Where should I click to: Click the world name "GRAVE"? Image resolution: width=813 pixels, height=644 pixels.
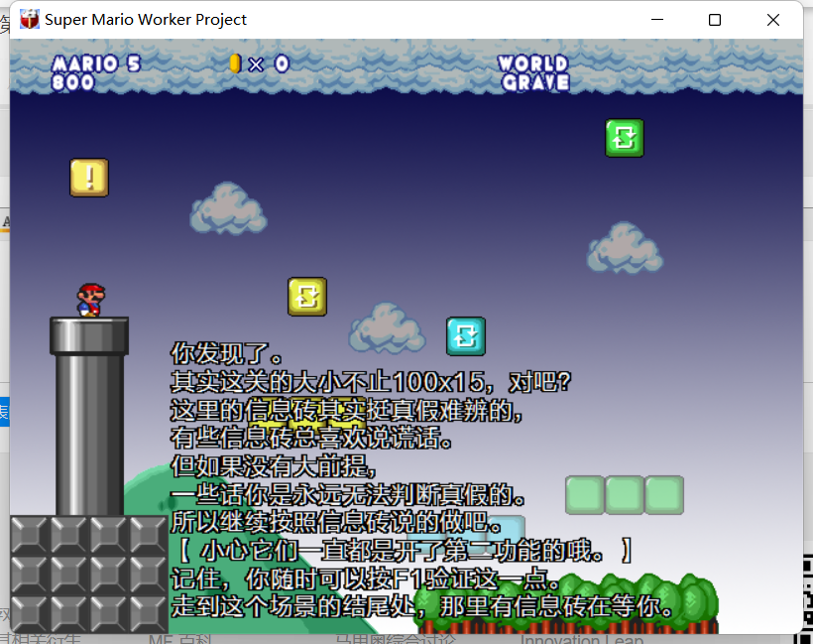point(535,82)
